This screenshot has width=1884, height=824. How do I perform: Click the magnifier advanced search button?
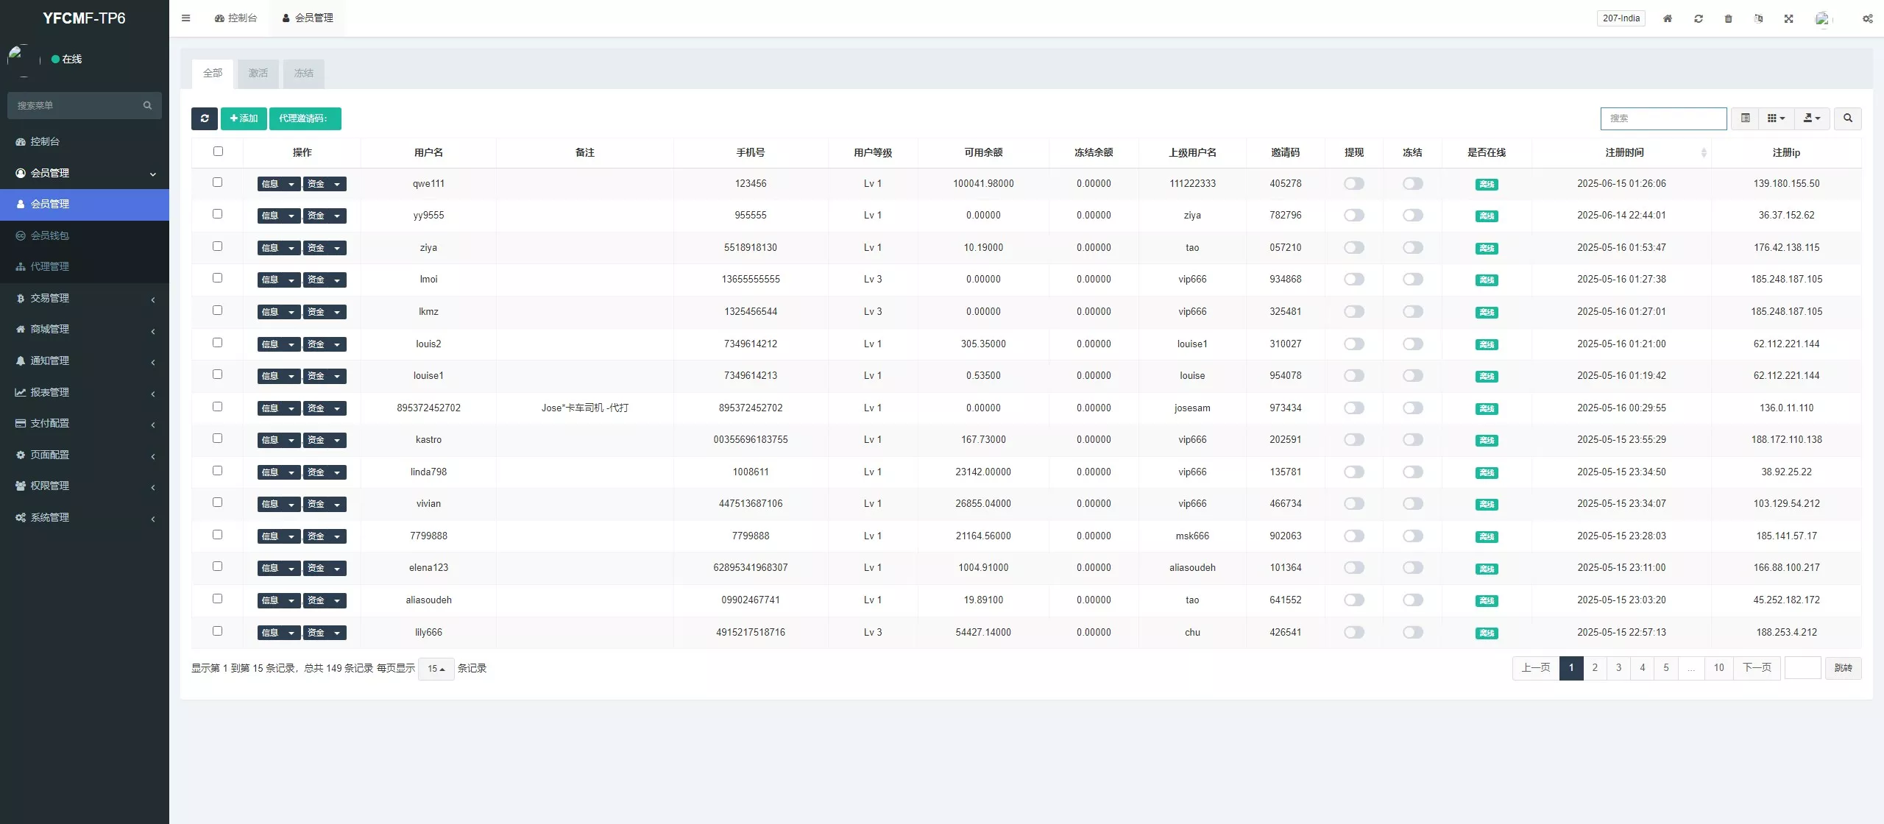click(1847, 118)
